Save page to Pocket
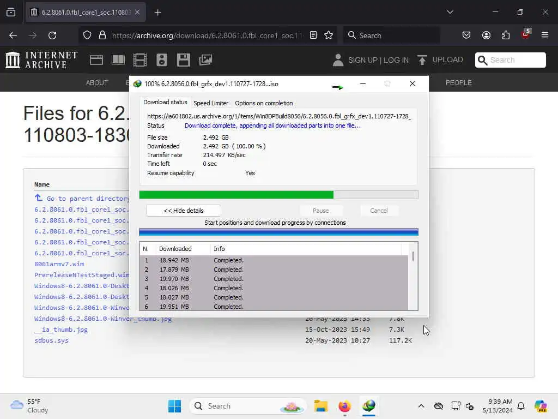The image size is (558, 419). coord(466,35)
